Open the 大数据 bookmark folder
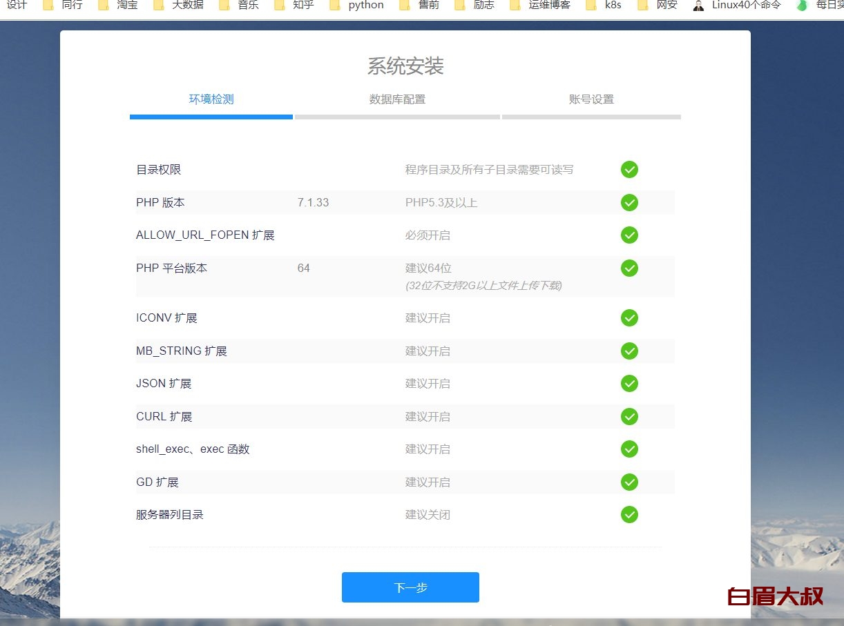The height and width of the screenshot is (626, 844). [x=179, y=5]
